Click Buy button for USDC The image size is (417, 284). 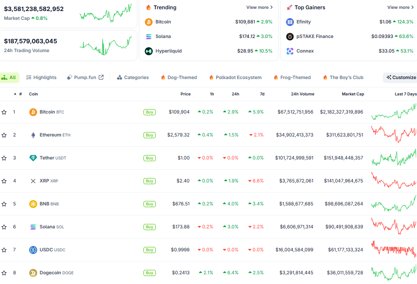pos(150,250)
